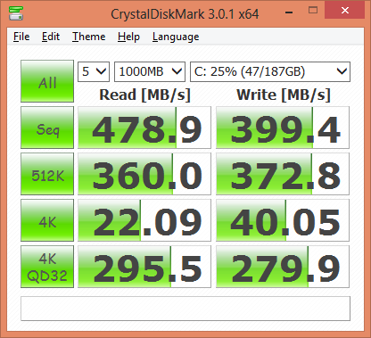Open the Edit menu

51,37
